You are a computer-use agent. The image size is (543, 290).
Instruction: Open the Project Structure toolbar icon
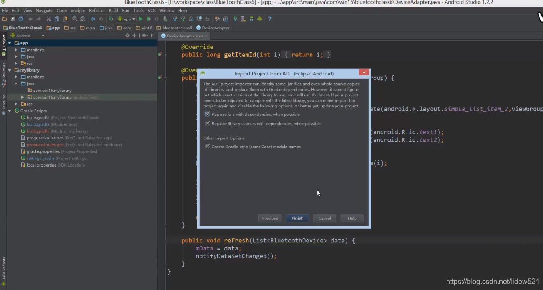[x=225, y=19]
